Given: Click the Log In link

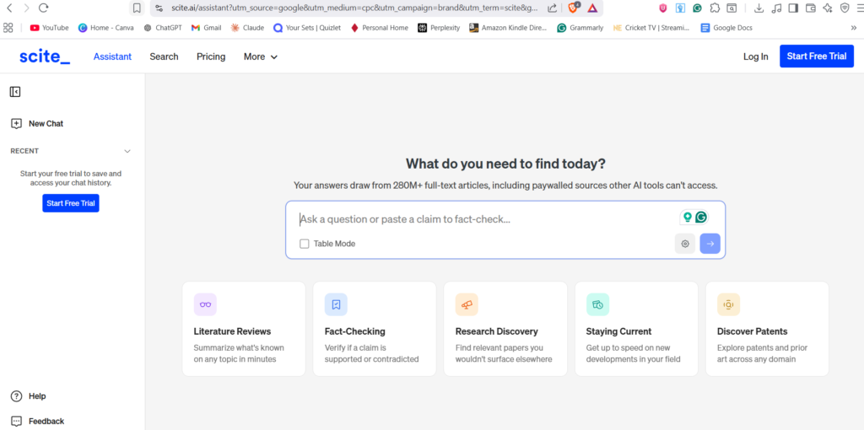Looking at the screenshot, I should click(x=755, y=56).
